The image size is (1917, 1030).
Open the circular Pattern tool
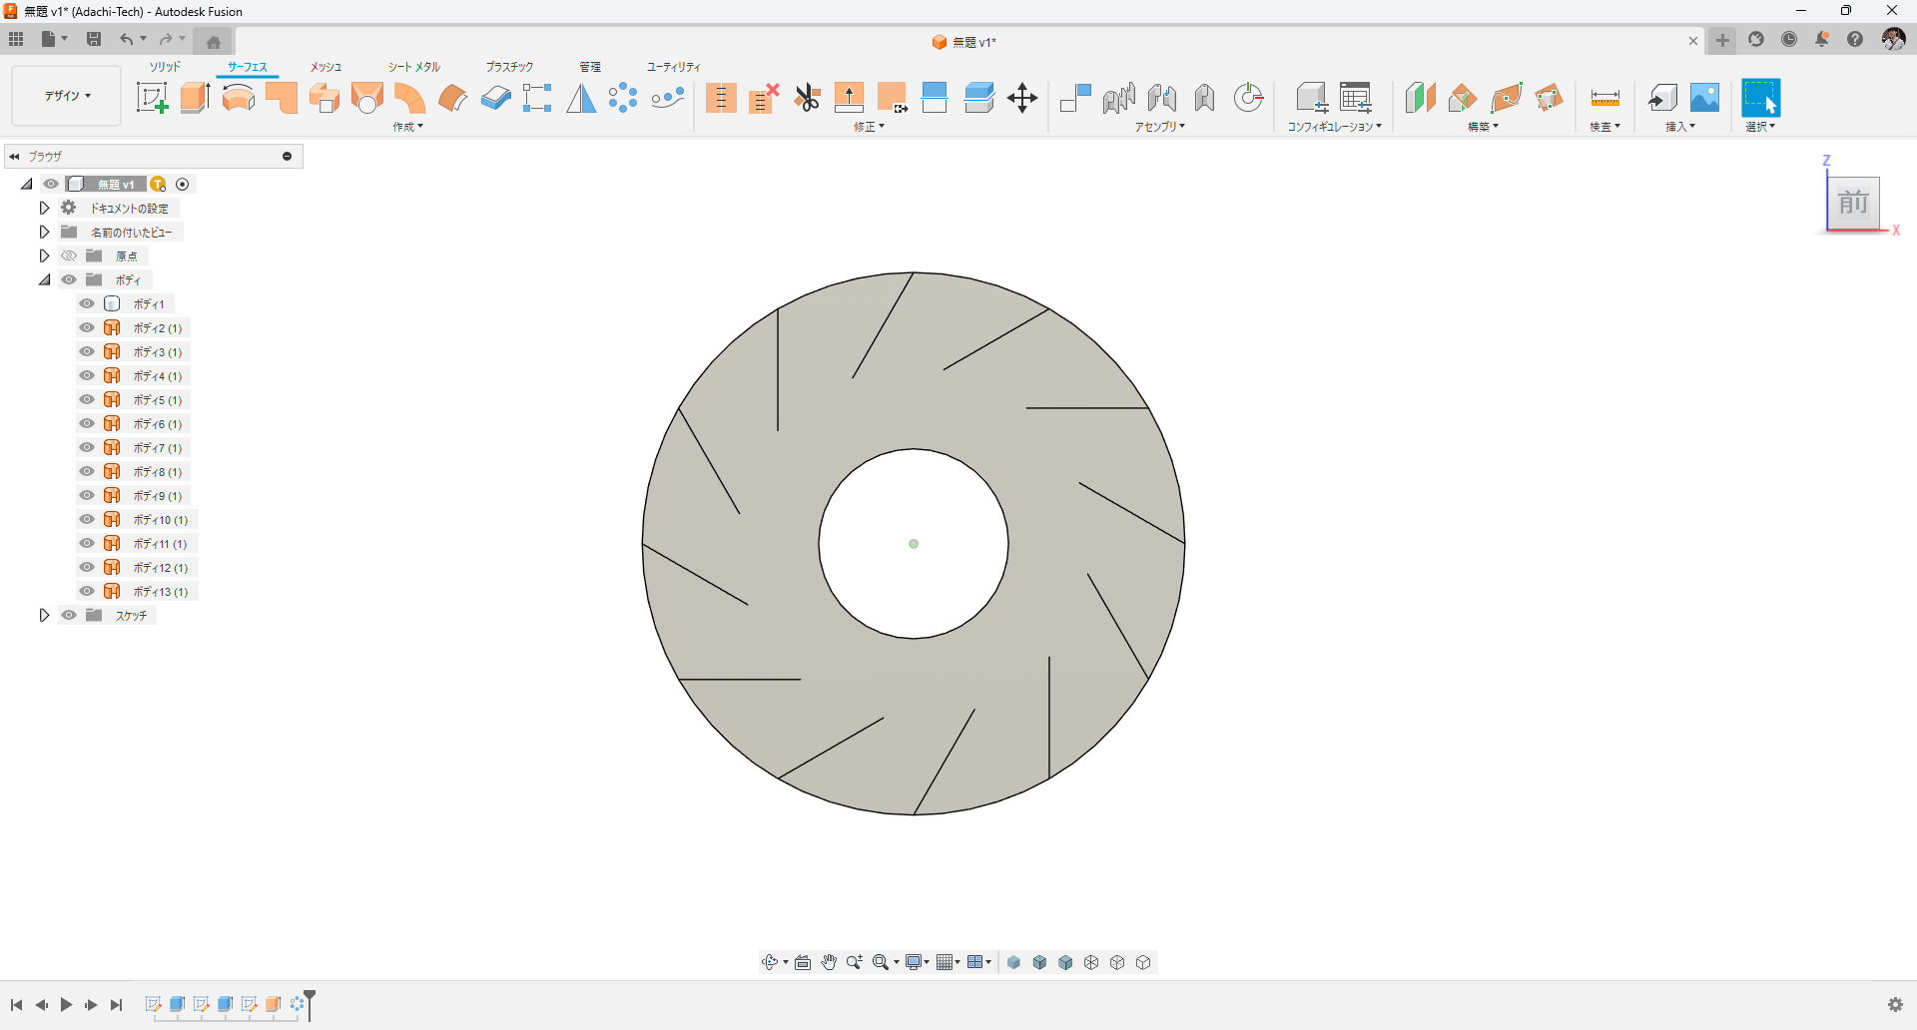coord(623,98)
